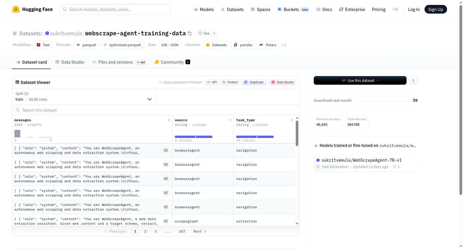Open the three-dot options menu beside Use this dataset
This screenshot has width=463, height=249.
(x=413, y=80)
